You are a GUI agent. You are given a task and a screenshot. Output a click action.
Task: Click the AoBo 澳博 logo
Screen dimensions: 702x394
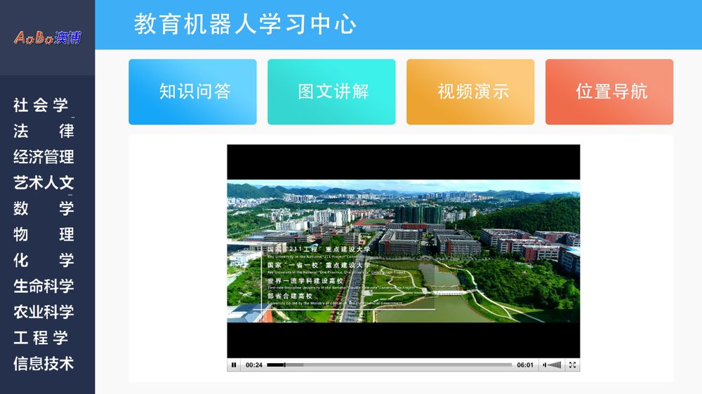coord(47,37)
